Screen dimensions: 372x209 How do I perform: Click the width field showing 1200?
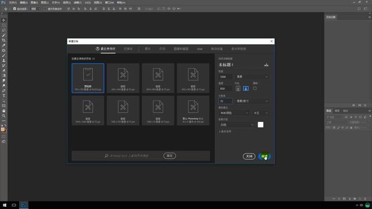(226, 77)
